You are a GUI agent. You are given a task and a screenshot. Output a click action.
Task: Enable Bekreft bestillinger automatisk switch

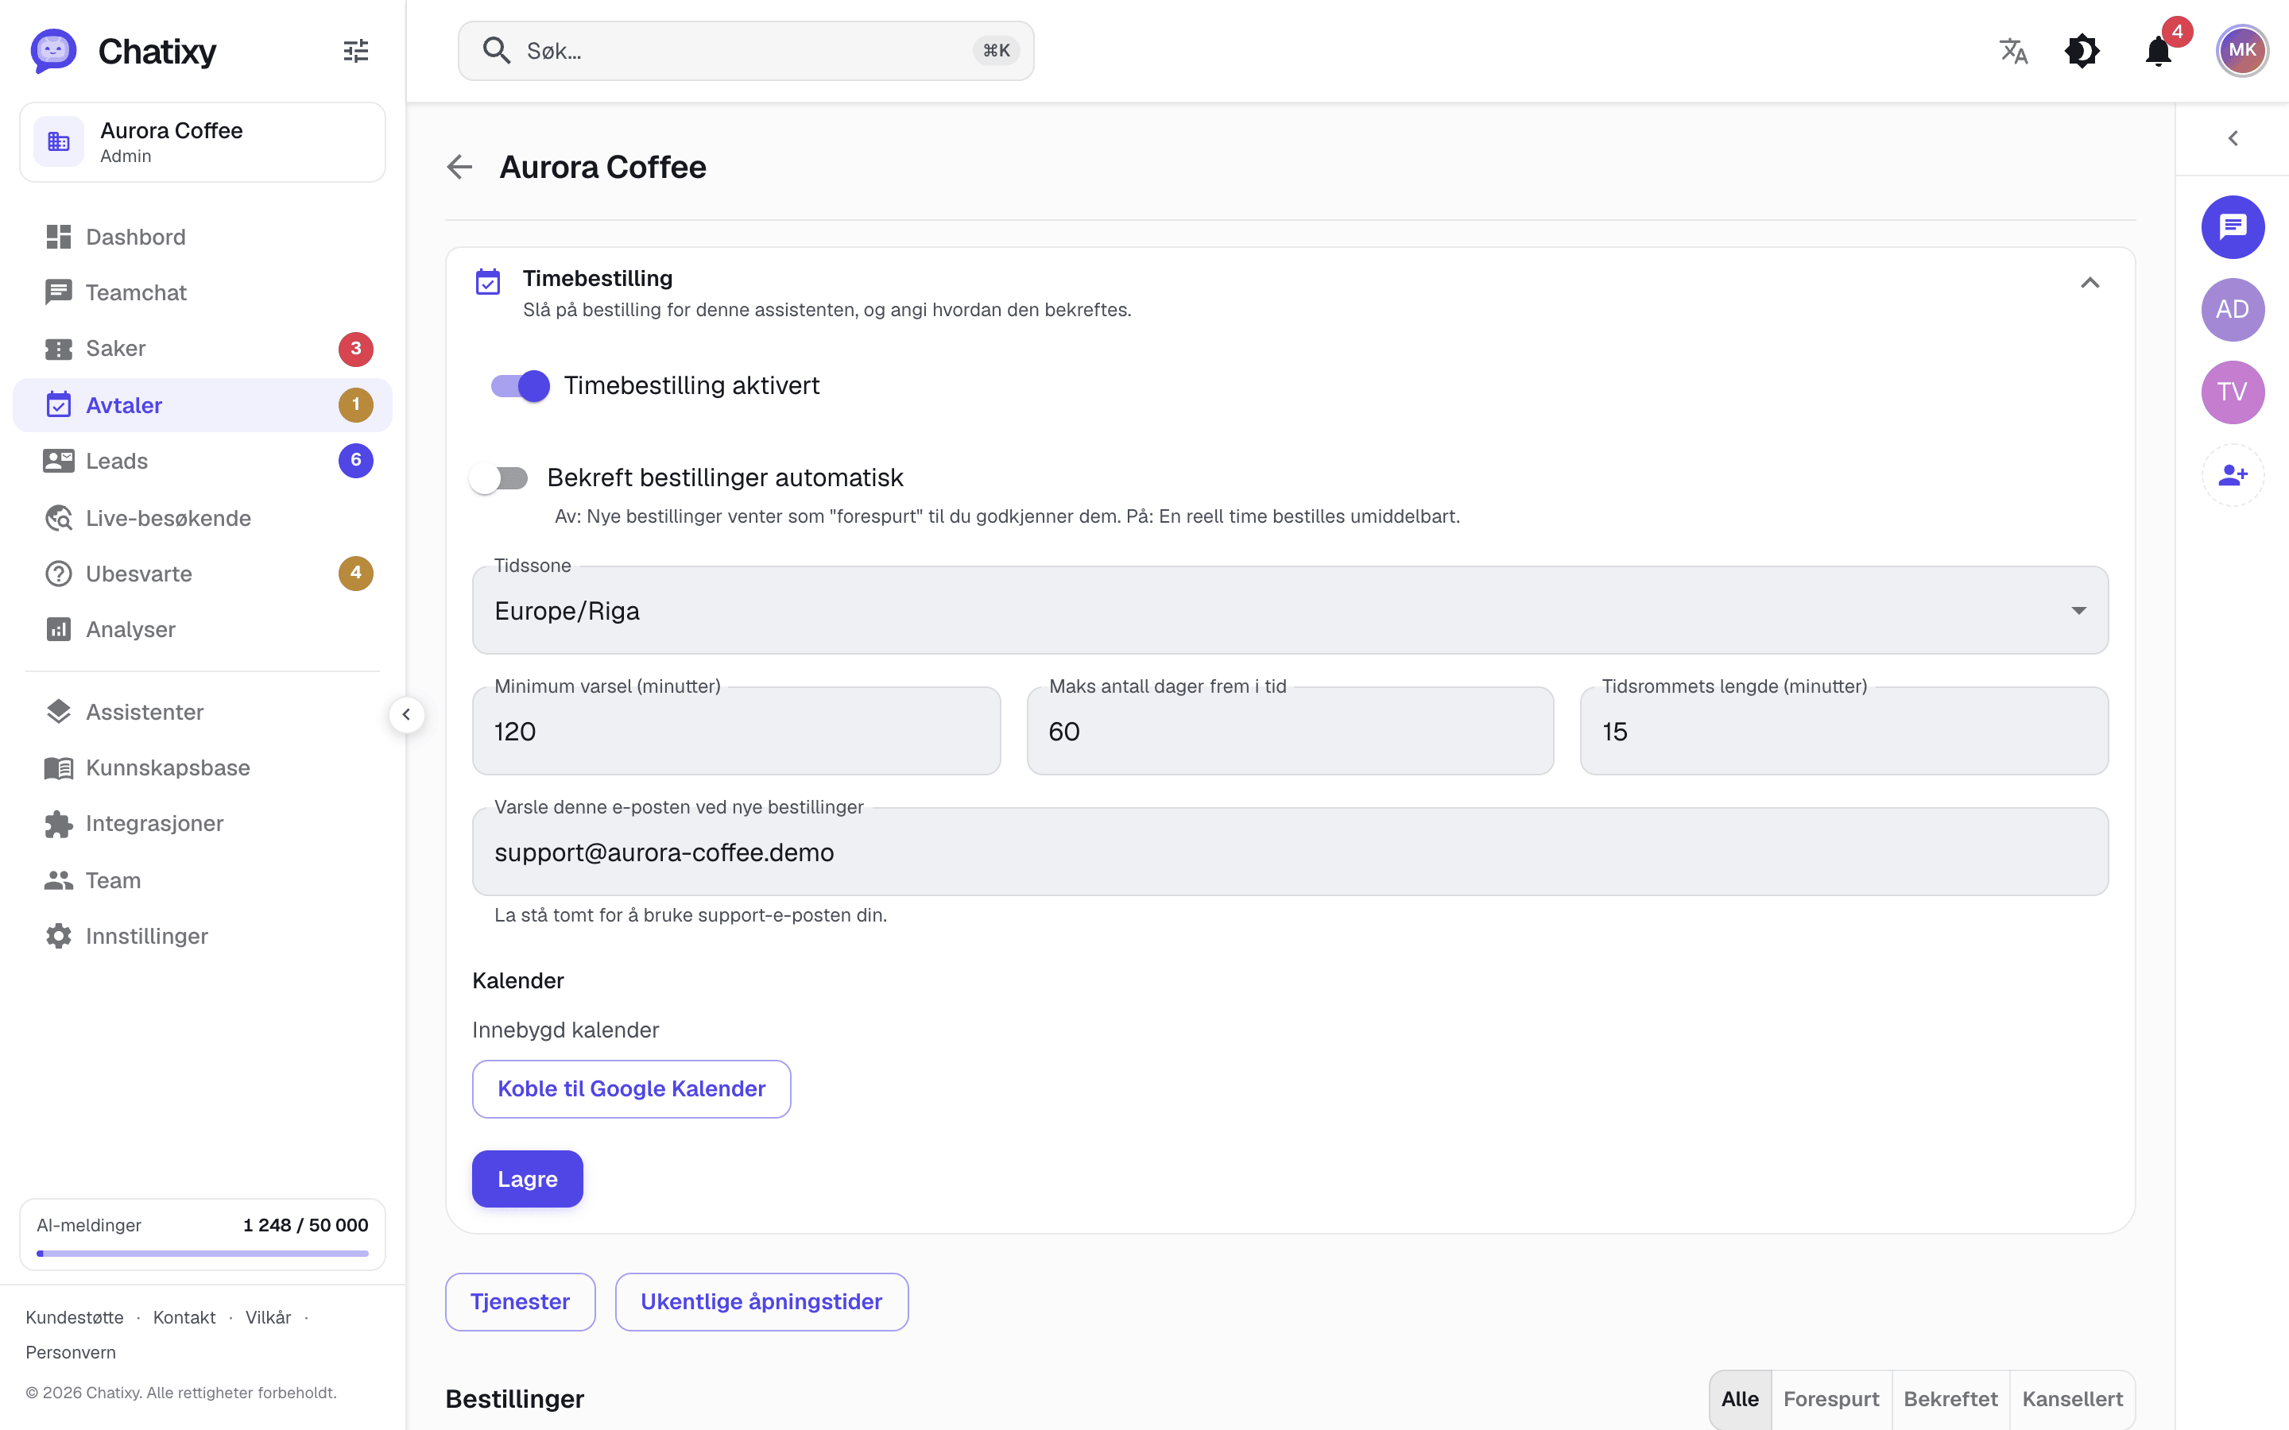pos(499,478)
